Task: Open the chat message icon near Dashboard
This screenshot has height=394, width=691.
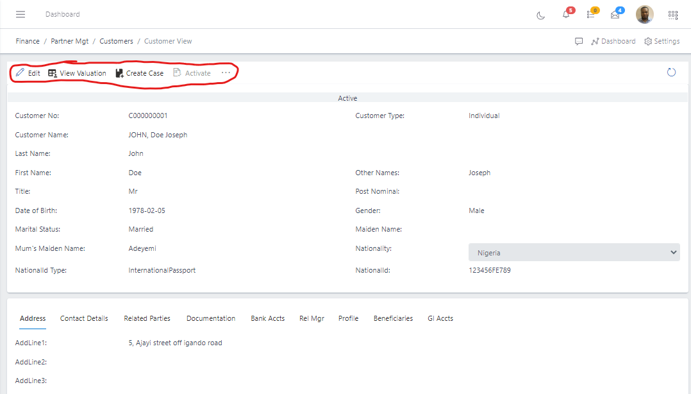Action: pyautogui.click(x=579, y=41)
